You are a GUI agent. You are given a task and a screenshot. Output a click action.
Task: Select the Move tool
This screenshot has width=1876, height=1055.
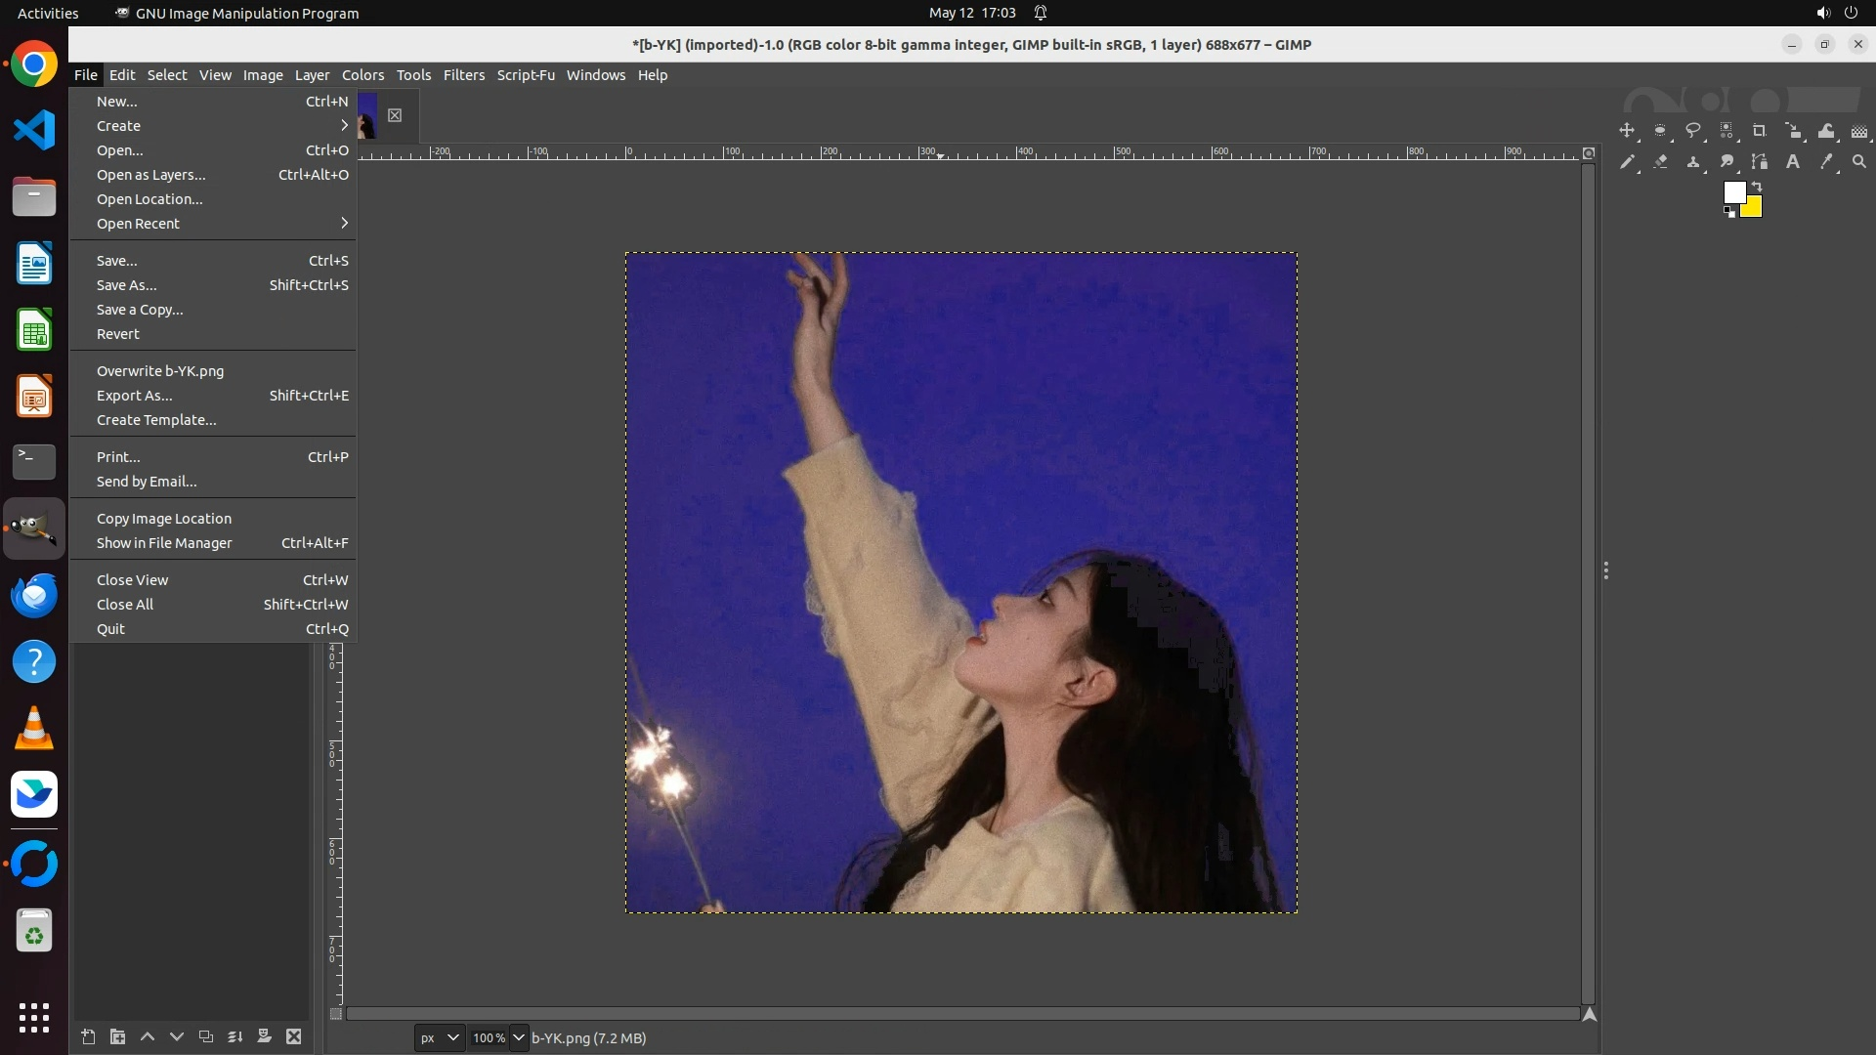point(1627,131)
